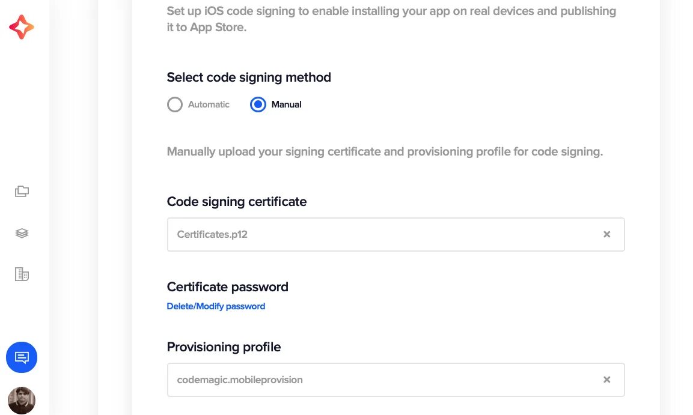This screenshot has width=693, height=415.
Task: Click the "Provisioning profile" heading
Action: pyautogui.click(x=224, y=347)
